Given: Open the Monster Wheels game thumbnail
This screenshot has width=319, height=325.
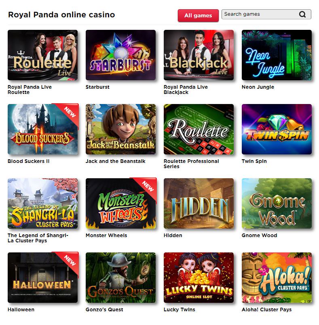Looking at the screenshot, I should [120, 204].
